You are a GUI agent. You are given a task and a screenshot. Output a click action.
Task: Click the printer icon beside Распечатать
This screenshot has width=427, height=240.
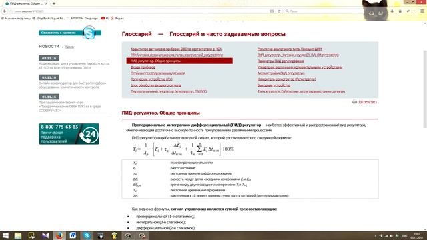[354, 102]
